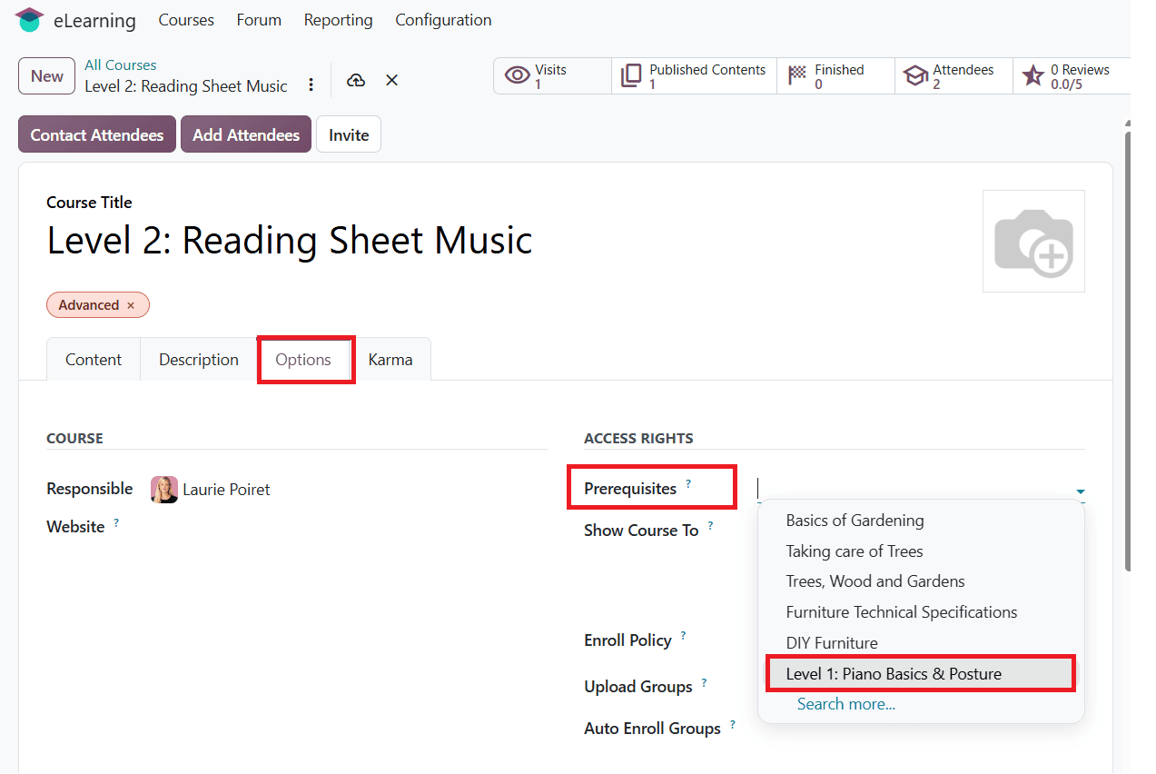
Task: Open the Attendees stat with the graduation cap
Action: click(953, 76)
